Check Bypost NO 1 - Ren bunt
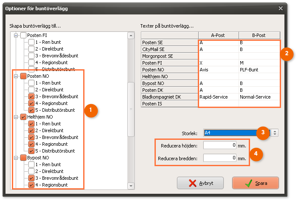 [x=31, y=164]
